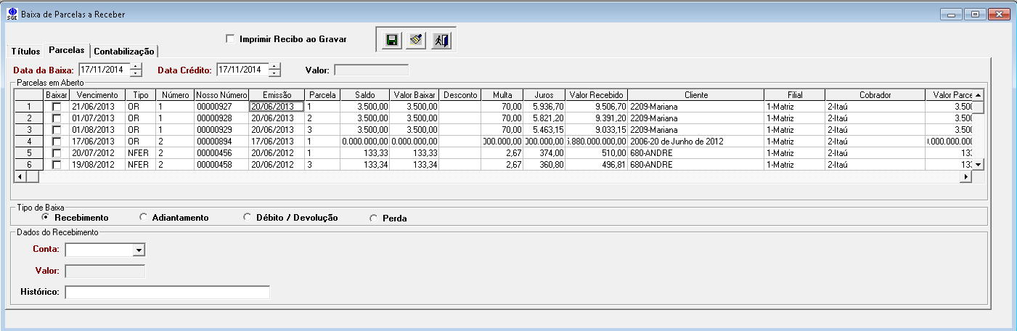Click the exit door icon

pos(441,40)
